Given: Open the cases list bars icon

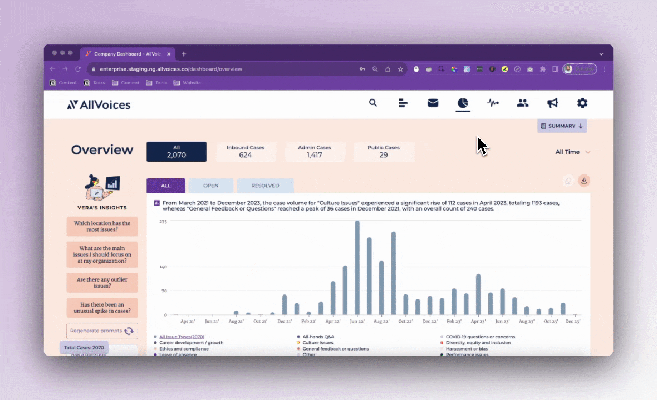Looking at the screenshot, I should tap(403, 103).
